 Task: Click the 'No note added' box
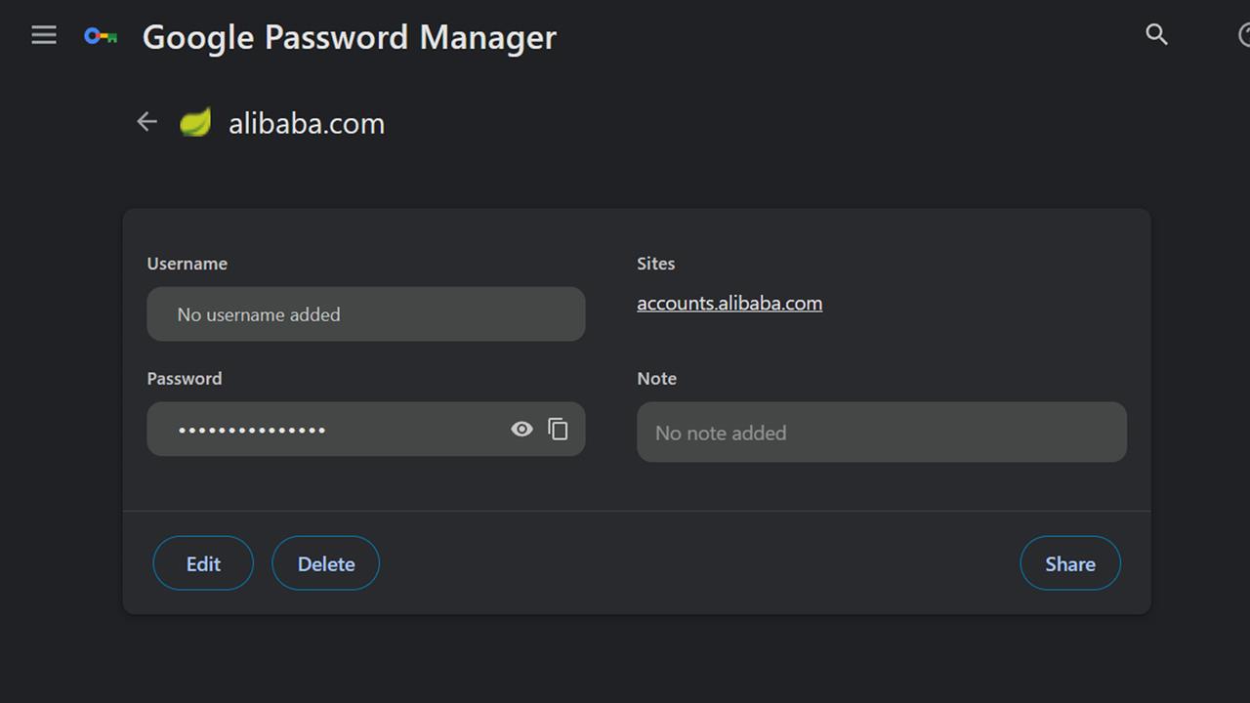click(882, 433)
